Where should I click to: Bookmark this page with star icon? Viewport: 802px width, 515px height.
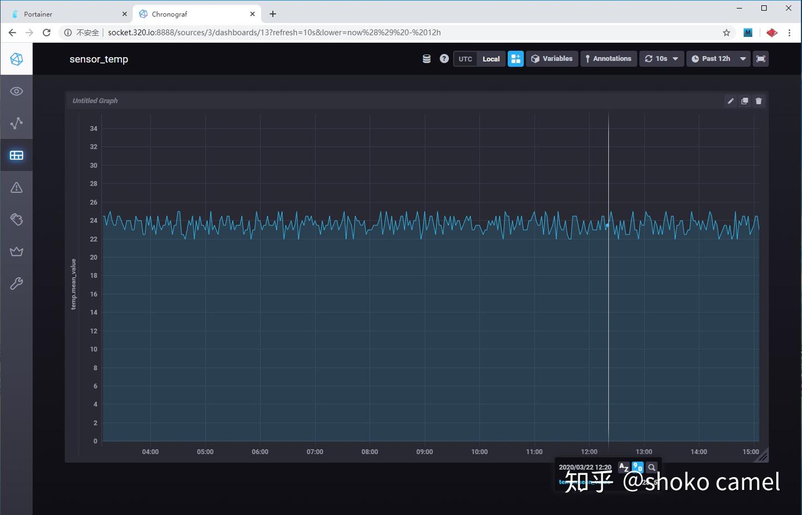726,33
